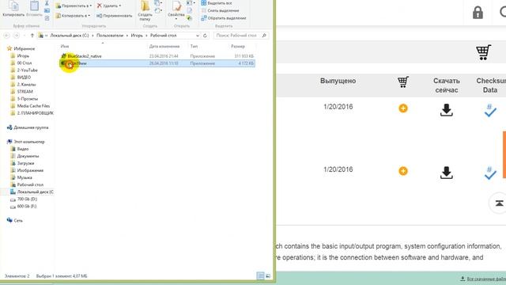Sort files by the Размер column header
506x285 pixels.
click(238, 47)
